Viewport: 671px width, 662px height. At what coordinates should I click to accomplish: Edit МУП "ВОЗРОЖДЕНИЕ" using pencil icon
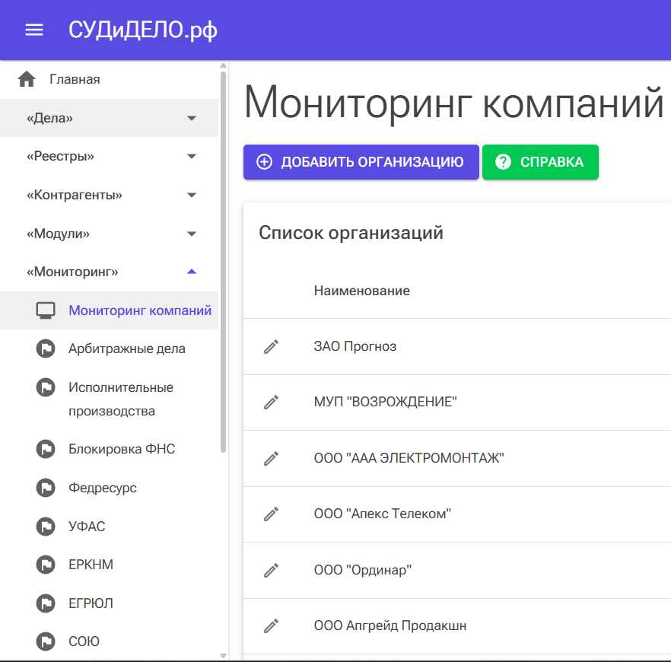pos(272,403)
